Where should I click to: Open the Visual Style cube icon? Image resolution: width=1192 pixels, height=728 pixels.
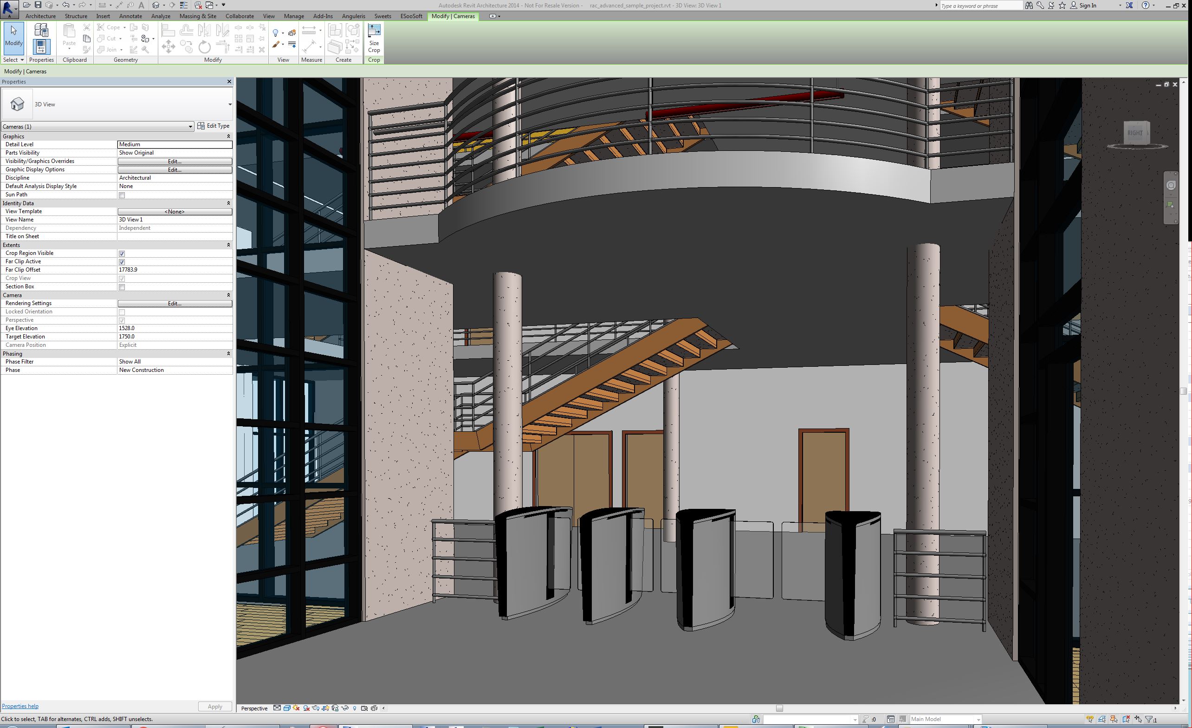[x=287, y=708]
